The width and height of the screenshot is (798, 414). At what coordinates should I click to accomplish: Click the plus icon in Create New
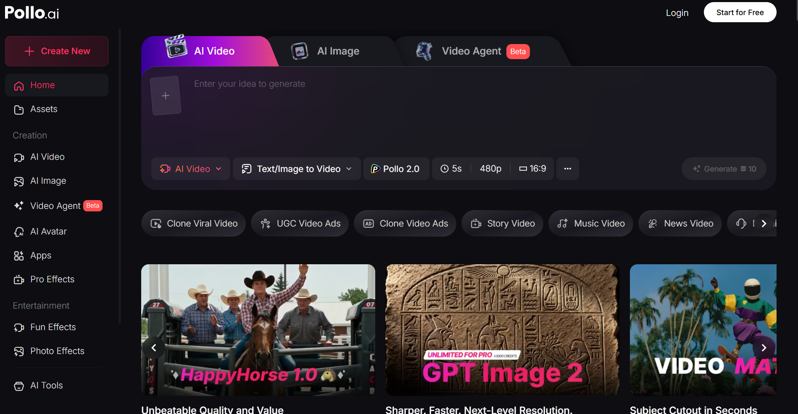point(29,51)
